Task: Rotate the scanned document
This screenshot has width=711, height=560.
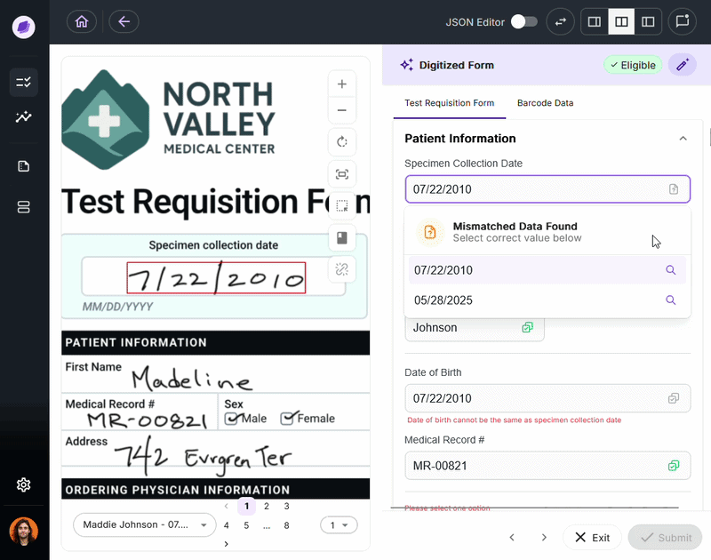Action: click(342, 142)
